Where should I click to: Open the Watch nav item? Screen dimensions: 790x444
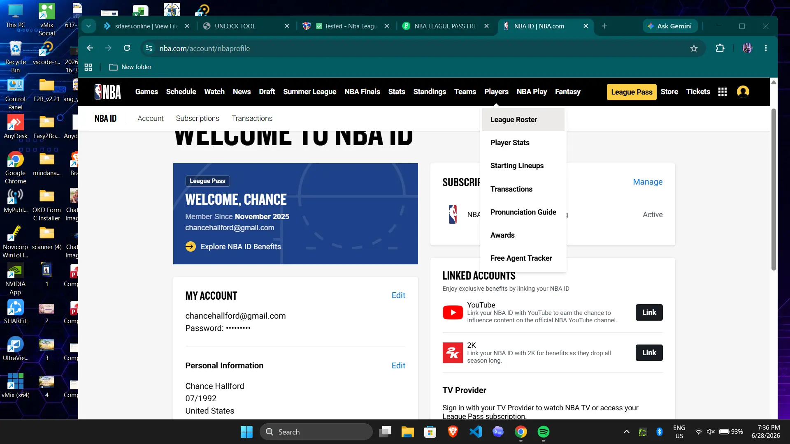[x=214, y=92]
